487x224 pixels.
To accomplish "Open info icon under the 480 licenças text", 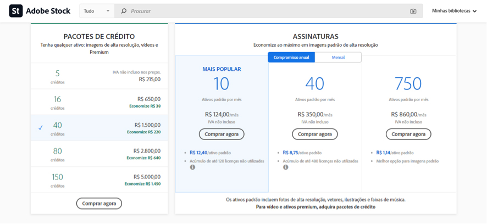I will 286,167.
